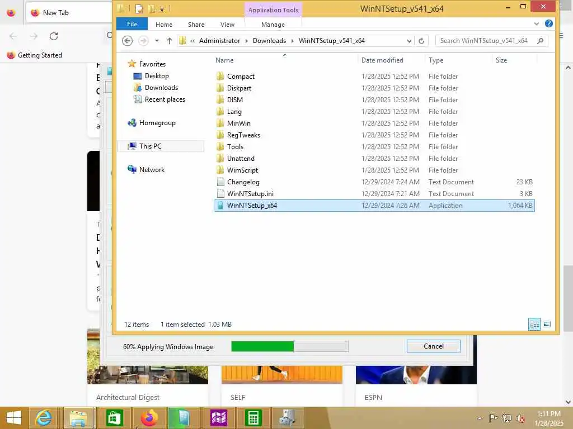573x429 pixels.
Task: Switch to Large icons view in status bar
Action: click(x=547, y=324)
